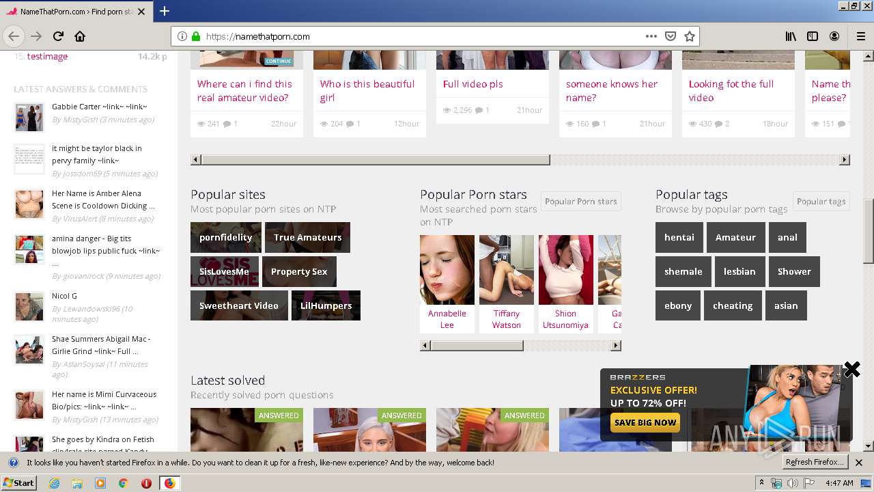
Task: Click the Annabelle Lee name link
Action: 447,319
